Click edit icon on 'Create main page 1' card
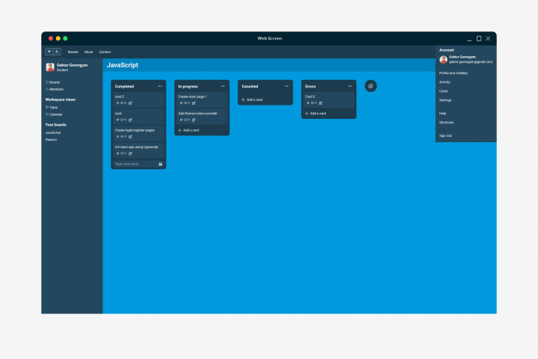The width and height of the screenshot is (538, 359). [194, 103]
